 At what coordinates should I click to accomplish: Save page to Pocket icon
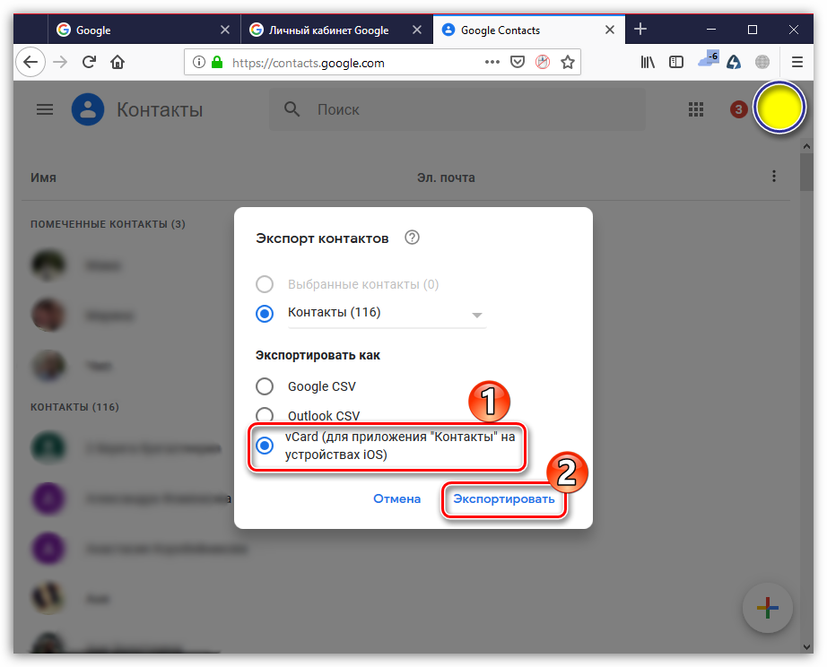(x=518, y=62)
